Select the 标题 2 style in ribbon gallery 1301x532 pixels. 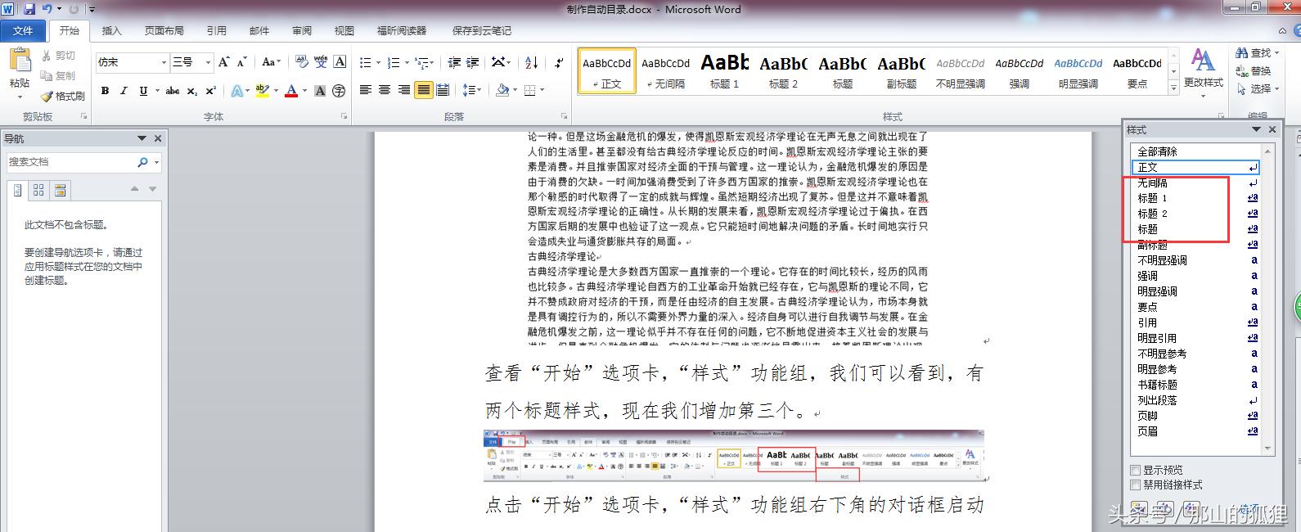click(783, 70)
